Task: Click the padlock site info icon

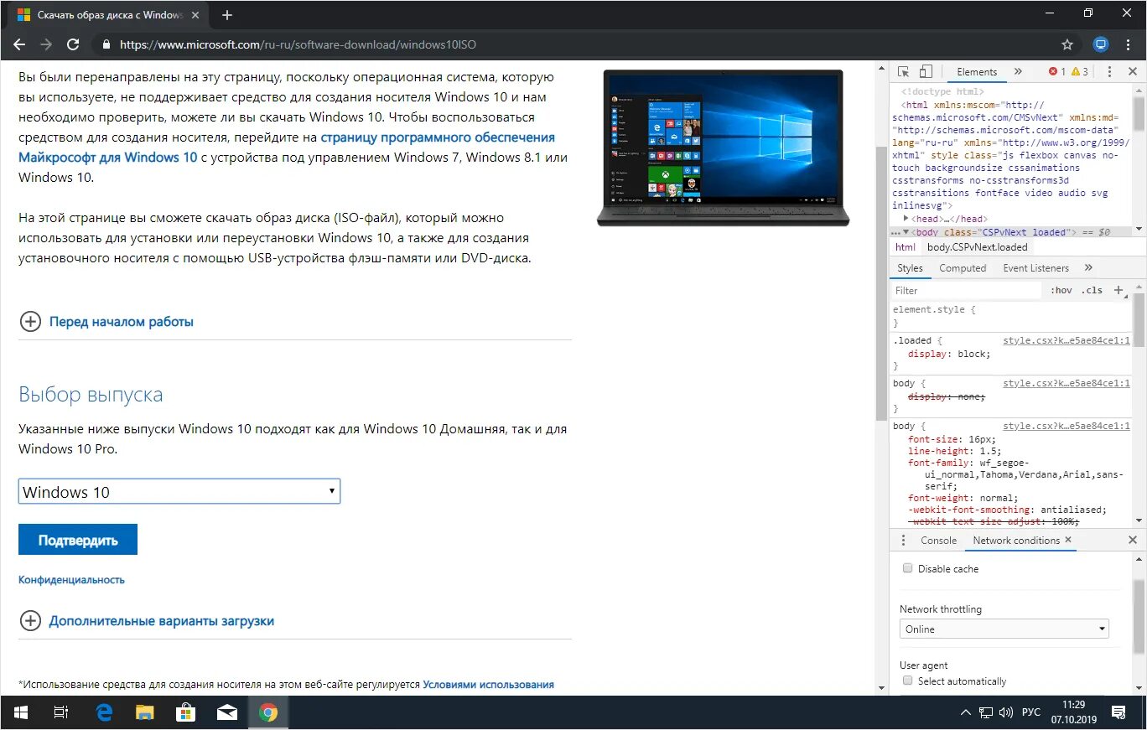Action: coord(106,44)
